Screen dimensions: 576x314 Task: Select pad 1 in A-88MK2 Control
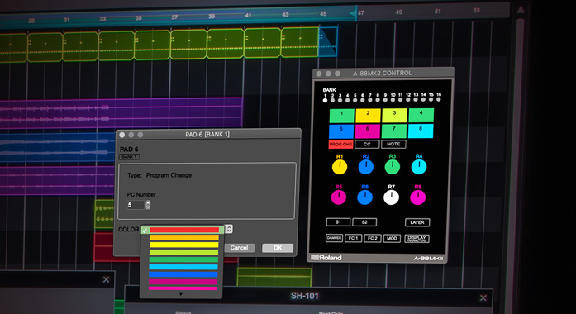tap(341, 116)
